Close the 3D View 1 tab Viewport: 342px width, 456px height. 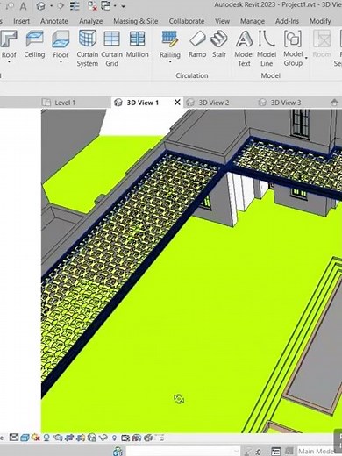(177, 103)
